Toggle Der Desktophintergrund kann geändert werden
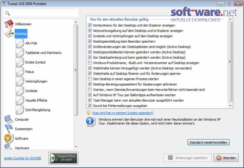This screenshot has height=168, width=244. pyautogui.click(x=90, y=57)
